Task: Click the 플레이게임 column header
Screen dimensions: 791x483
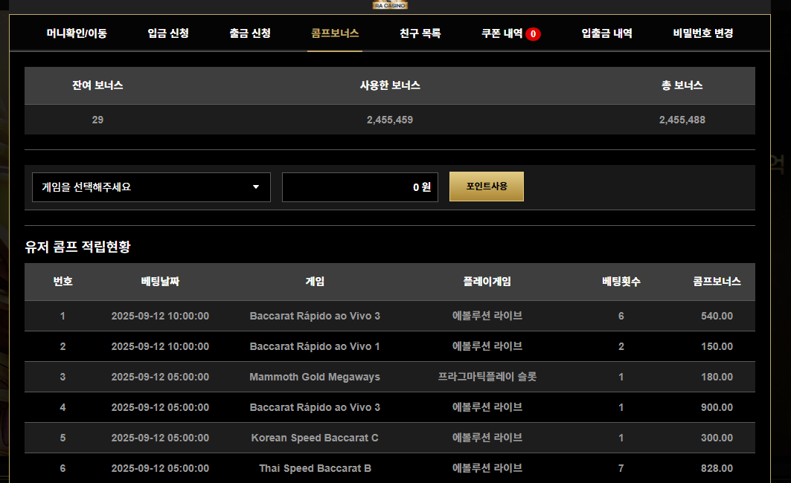Action: (487, 282)
